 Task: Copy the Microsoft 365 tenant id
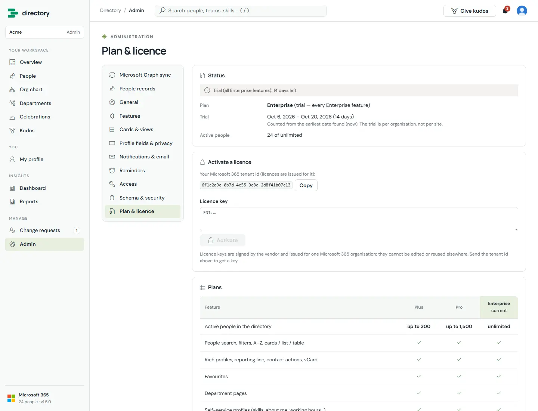[x=306, y=185]
